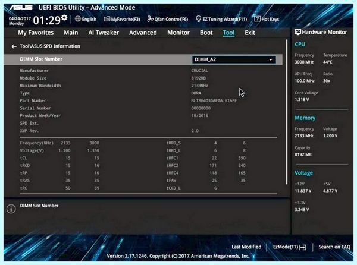
Task: Click the main panel vertical scrollbar
Action: pos(286,112)
